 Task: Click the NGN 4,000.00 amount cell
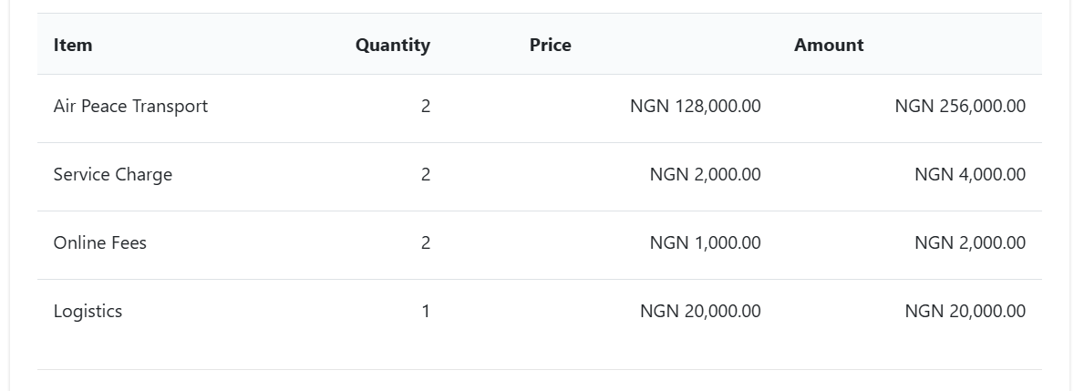pos(970,175)
